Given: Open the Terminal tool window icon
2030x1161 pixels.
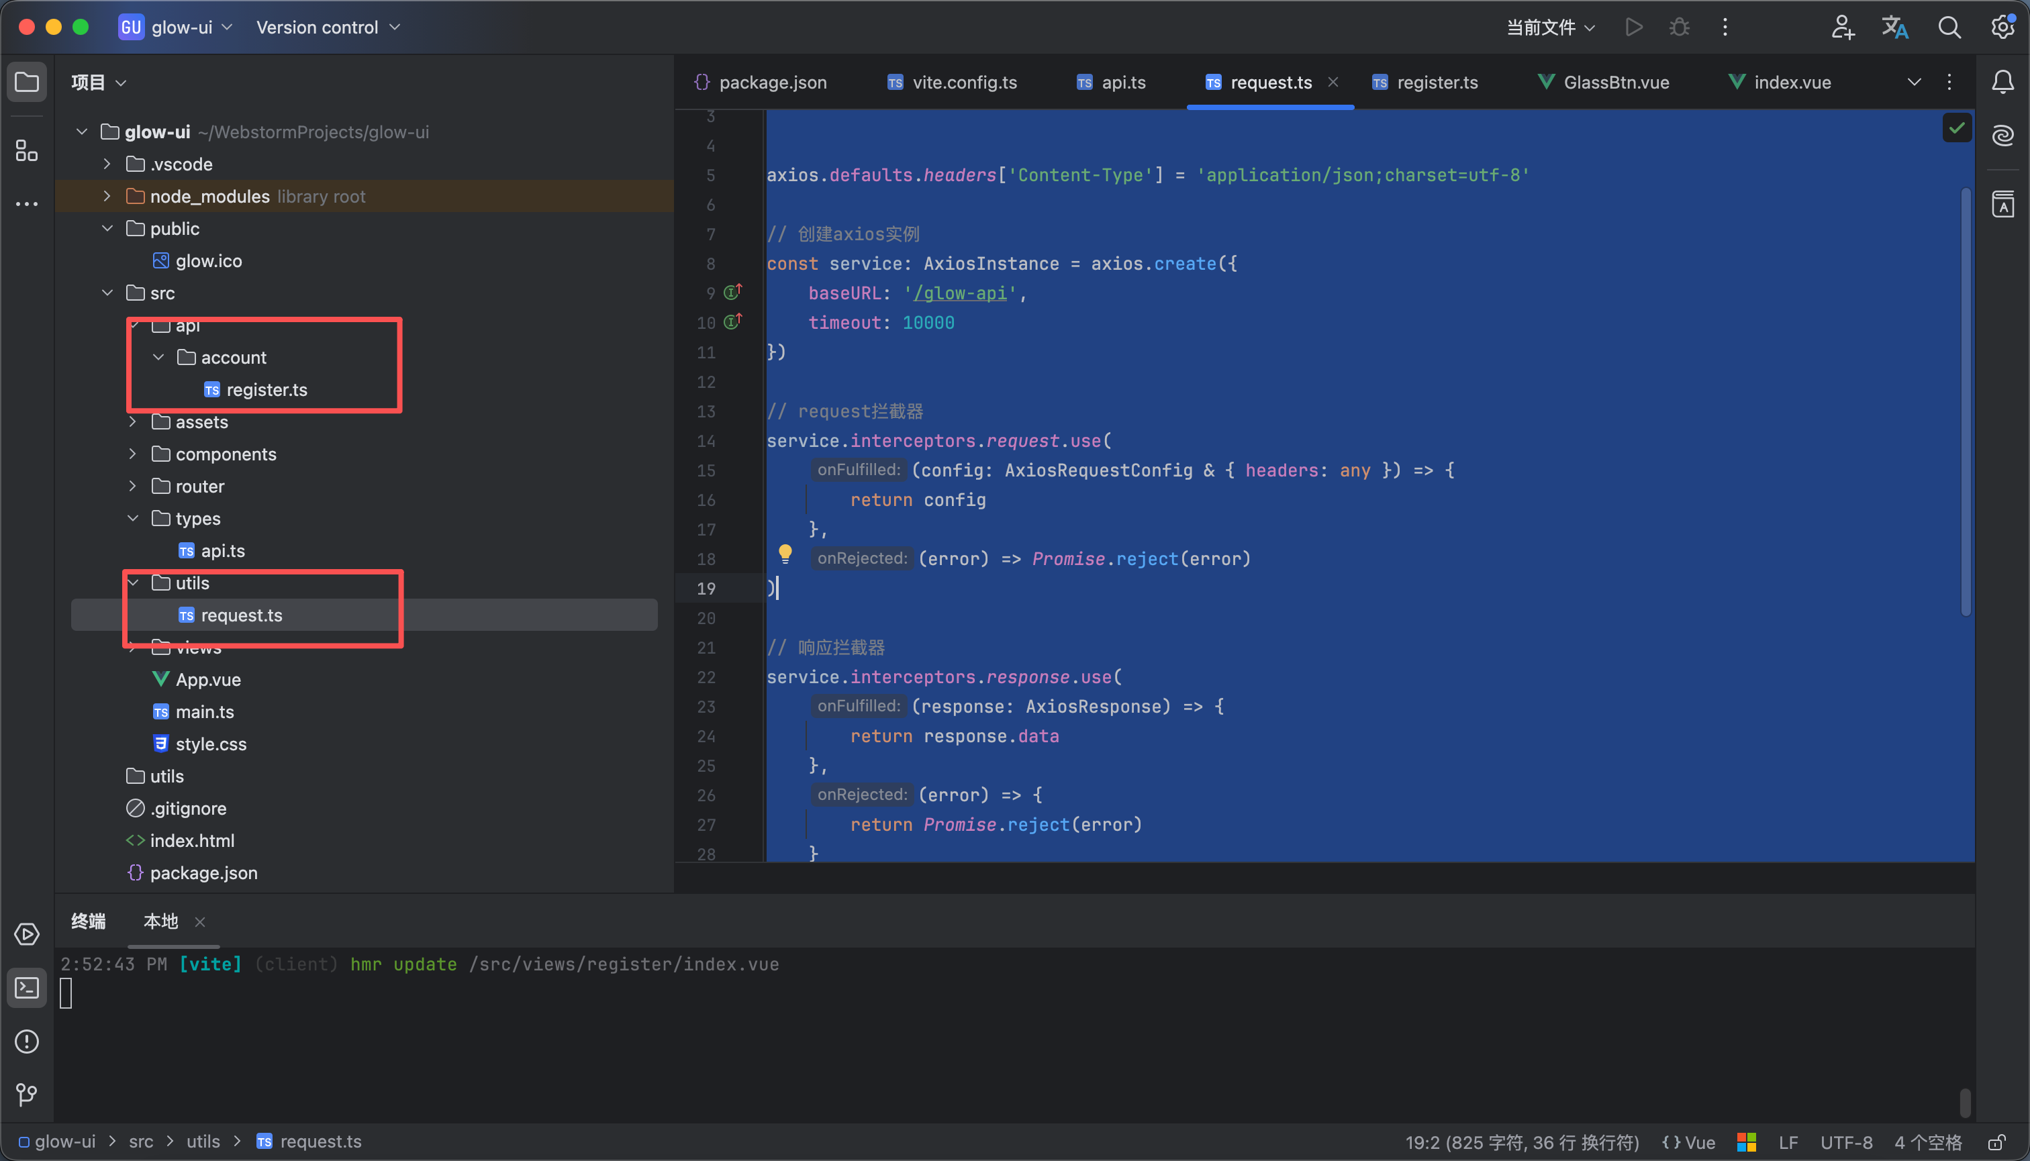Looking at the screenshot, I should coord(26,988).
